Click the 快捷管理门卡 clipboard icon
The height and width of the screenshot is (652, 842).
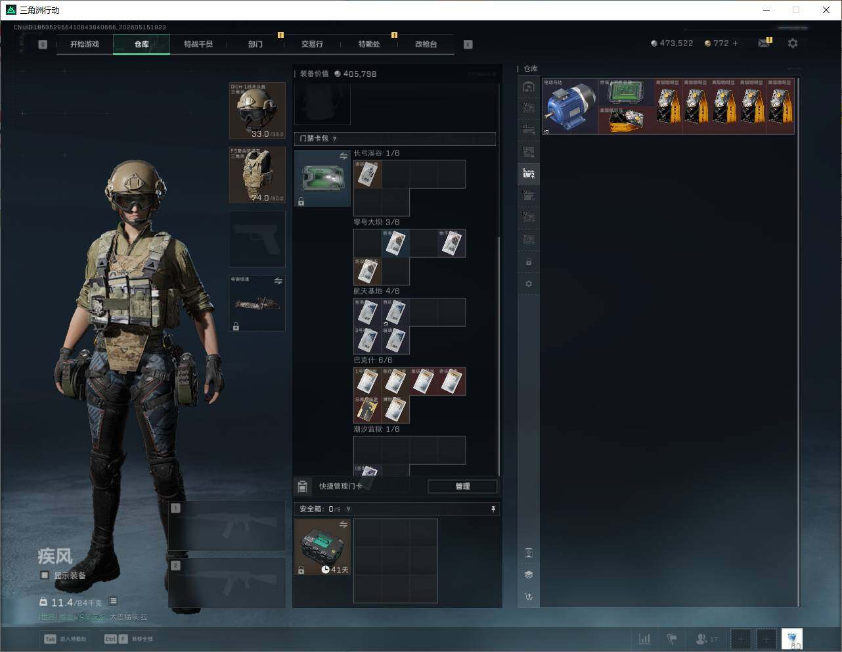tap(303, 486)
